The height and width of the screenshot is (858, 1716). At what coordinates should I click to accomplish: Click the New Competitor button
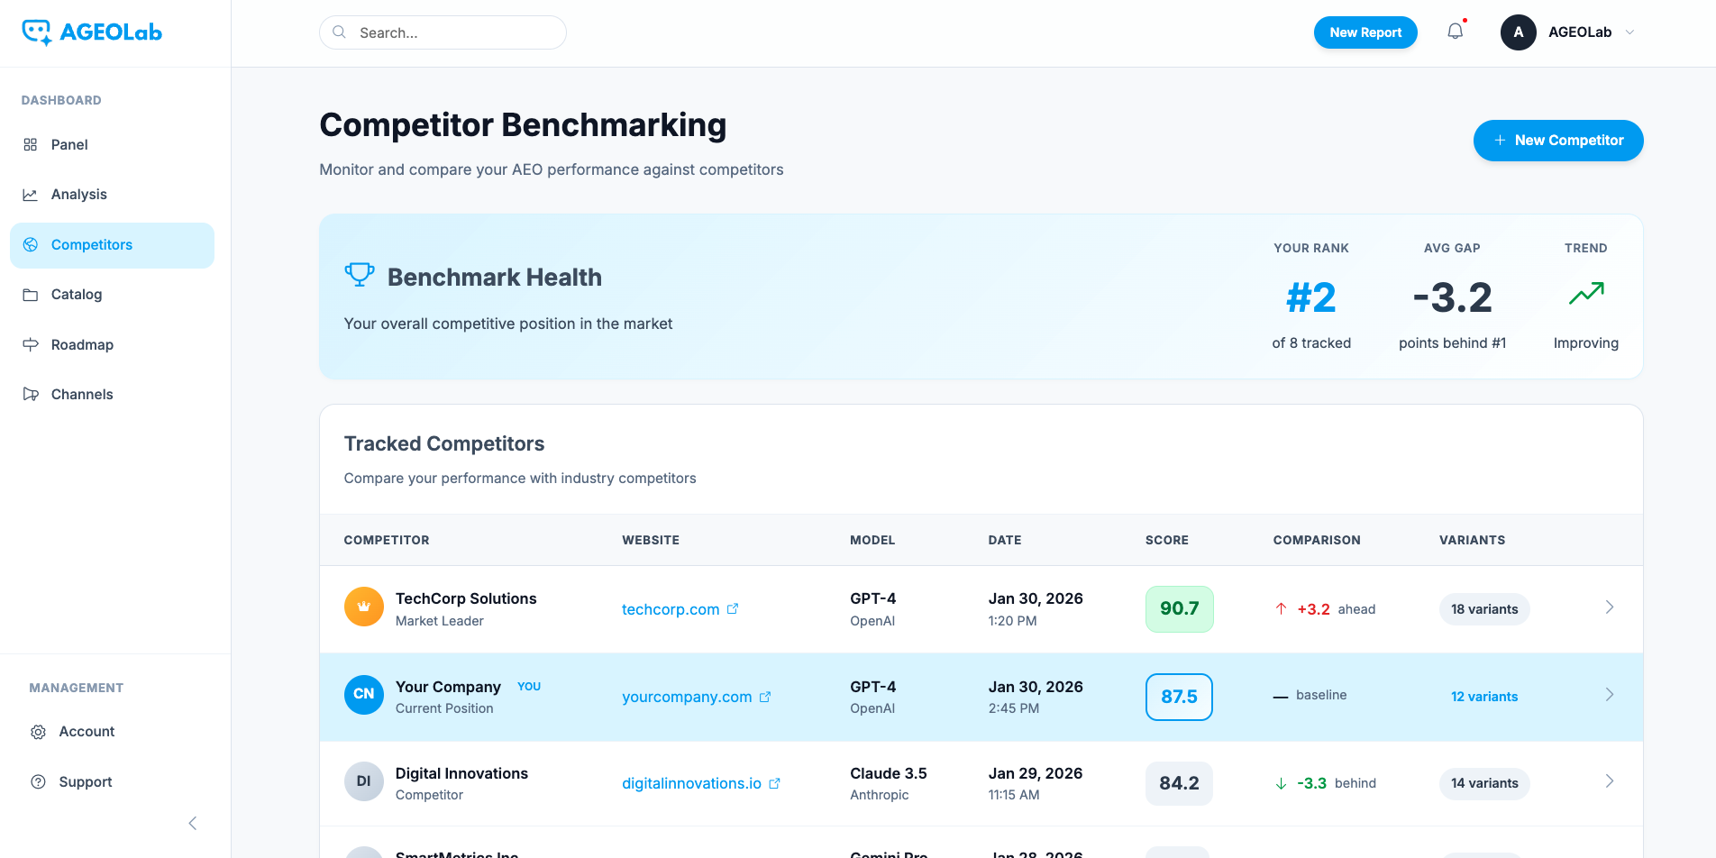coord(1557,141)
